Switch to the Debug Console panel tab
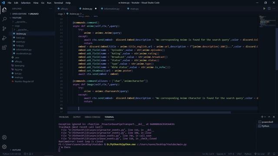278x156 pixels. point(93,117)
